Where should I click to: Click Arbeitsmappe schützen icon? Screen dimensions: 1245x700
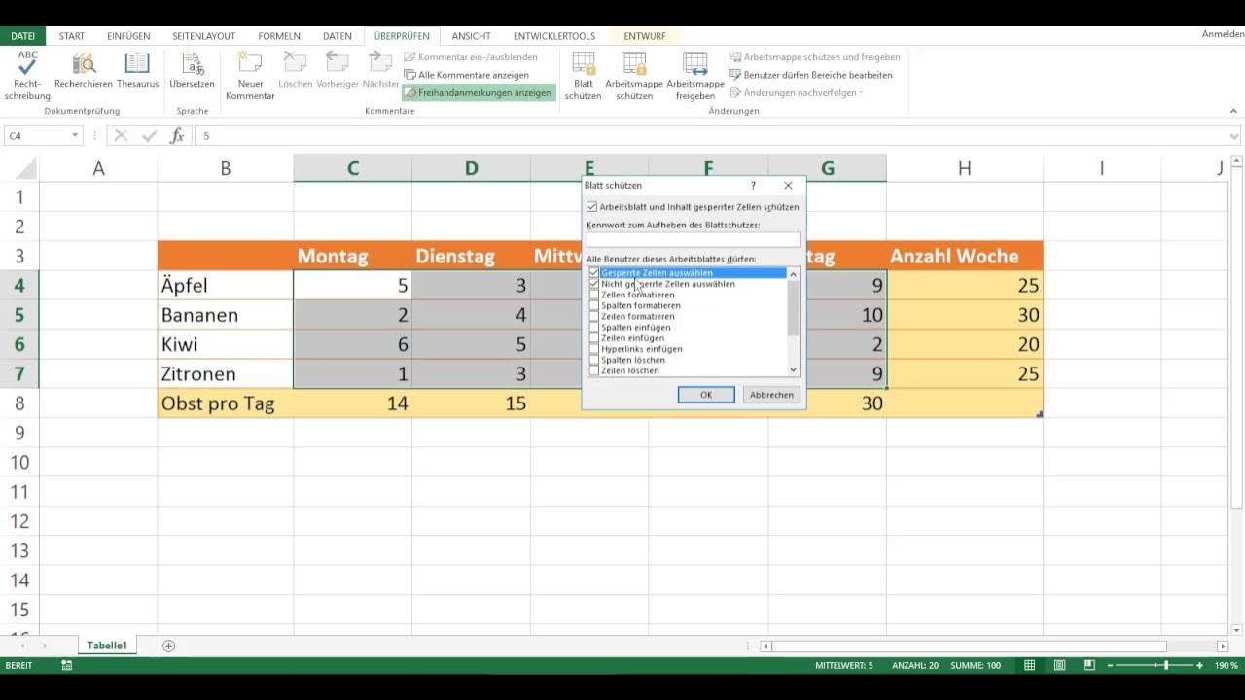(633, 76)
